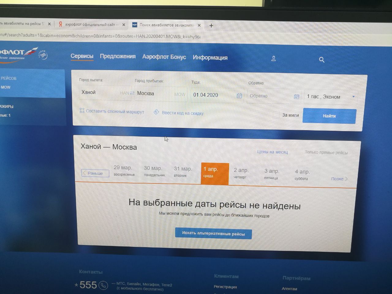Close the Yandex аэрофлот tab
The image size is (392, 294).
pos(124,25)
